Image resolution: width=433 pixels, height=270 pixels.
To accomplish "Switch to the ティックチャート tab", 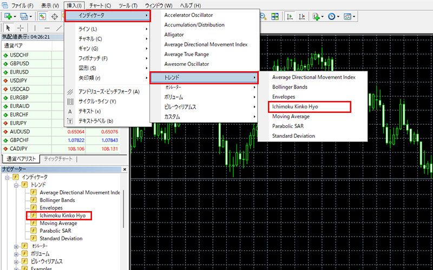I will 57,159.
